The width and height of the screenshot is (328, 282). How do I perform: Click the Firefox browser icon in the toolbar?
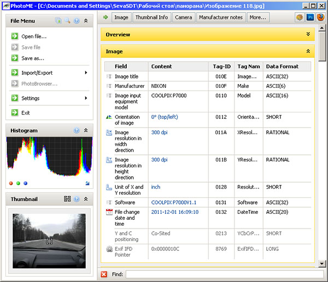point(320,17)
